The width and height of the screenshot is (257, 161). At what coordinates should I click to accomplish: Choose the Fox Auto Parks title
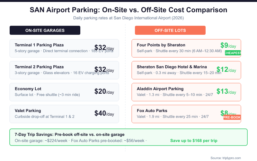(152, 111)
